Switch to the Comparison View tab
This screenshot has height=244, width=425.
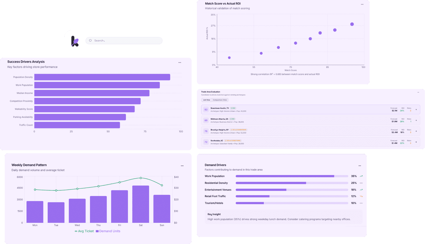click(x=220, y=100)
